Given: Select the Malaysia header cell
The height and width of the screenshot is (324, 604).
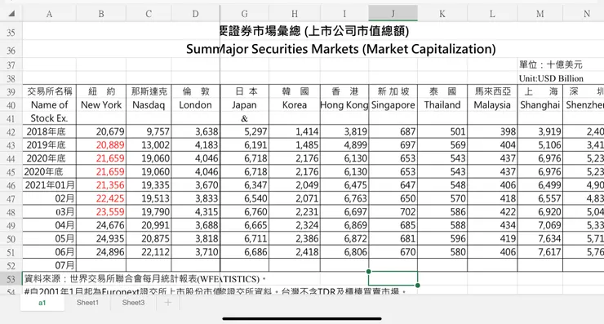Looking at the screenshot, I should [492, 104].
